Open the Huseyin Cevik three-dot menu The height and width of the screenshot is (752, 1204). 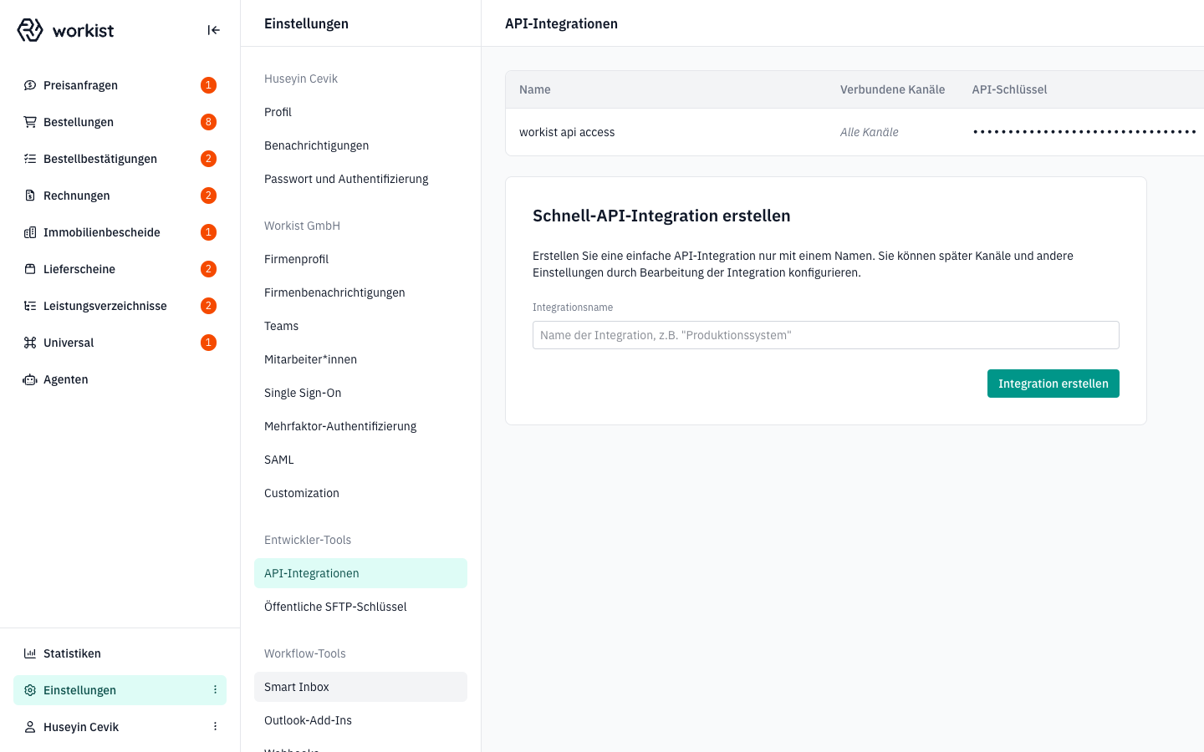[x=215, y=727]
